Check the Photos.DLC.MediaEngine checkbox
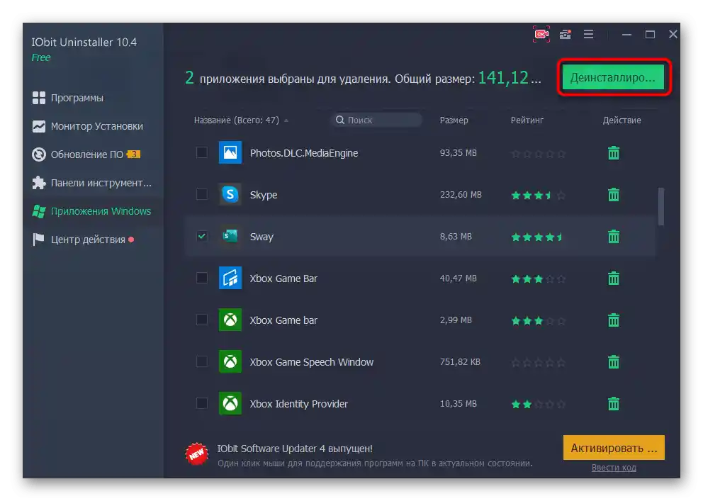 point(202,152)
